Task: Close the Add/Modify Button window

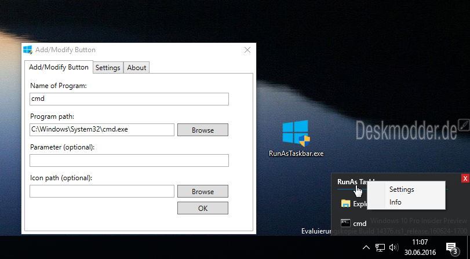Action: tap(247, 50)
